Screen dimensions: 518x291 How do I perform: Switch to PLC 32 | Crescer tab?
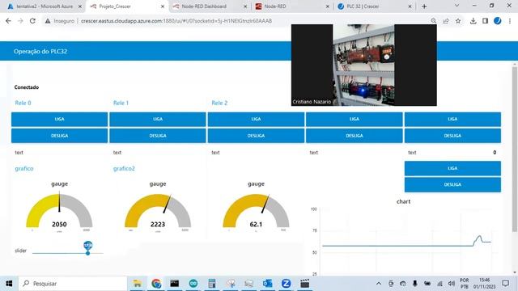point(363,6)
